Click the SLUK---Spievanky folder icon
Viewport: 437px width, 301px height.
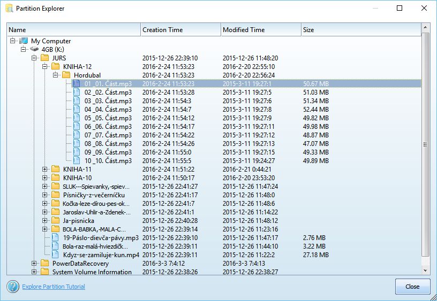tap(56, 187)
